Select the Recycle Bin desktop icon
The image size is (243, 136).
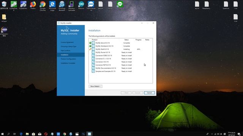4,5
